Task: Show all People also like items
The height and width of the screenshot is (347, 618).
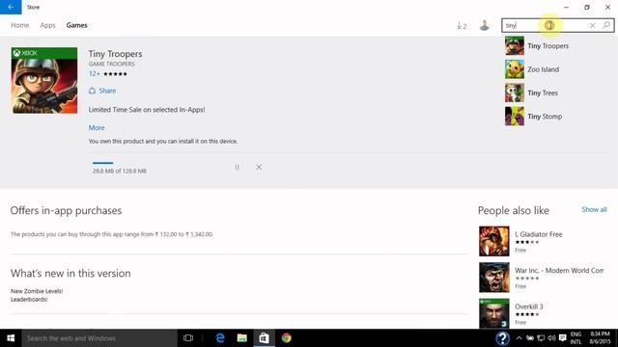Action: tap(594, 210)
